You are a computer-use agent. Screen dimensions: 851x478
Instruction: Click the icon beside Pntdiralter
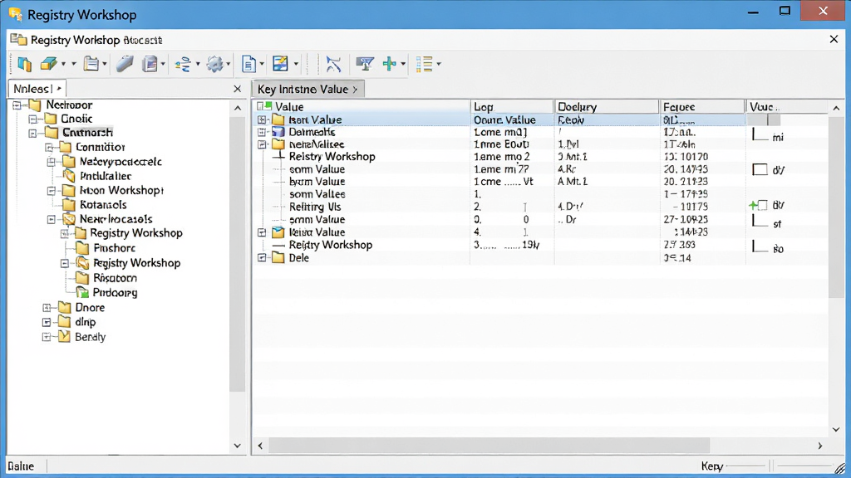[69, 176]
